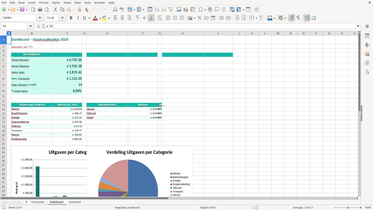
Task: Click PageStyle_Dashboard in the status bar
Action: pyautogui.click(x=127, y=208)
